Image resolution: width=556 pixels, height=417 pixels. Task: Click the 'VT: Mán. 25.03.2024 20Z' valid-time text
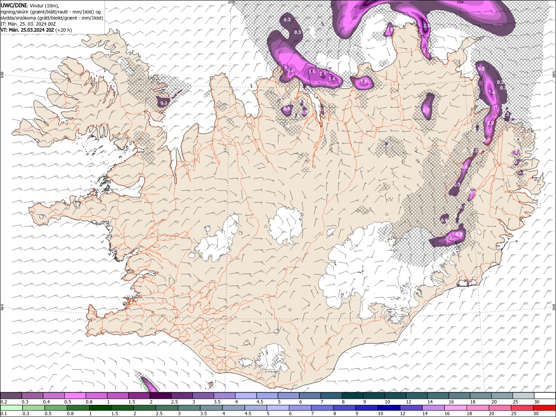pos(27,30)
